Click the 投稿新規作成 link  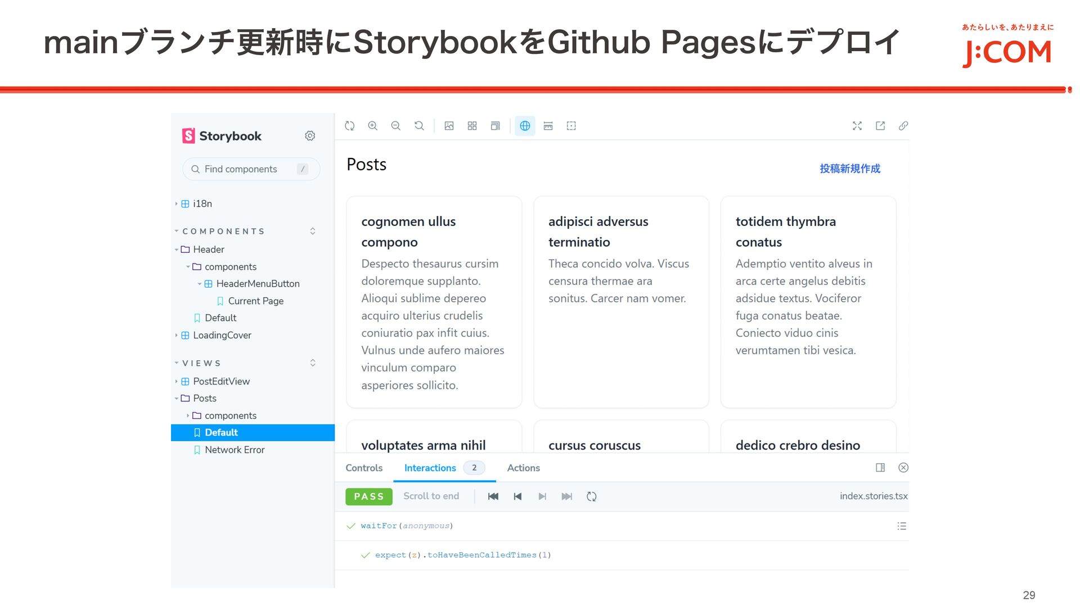(x=849, y=169)
